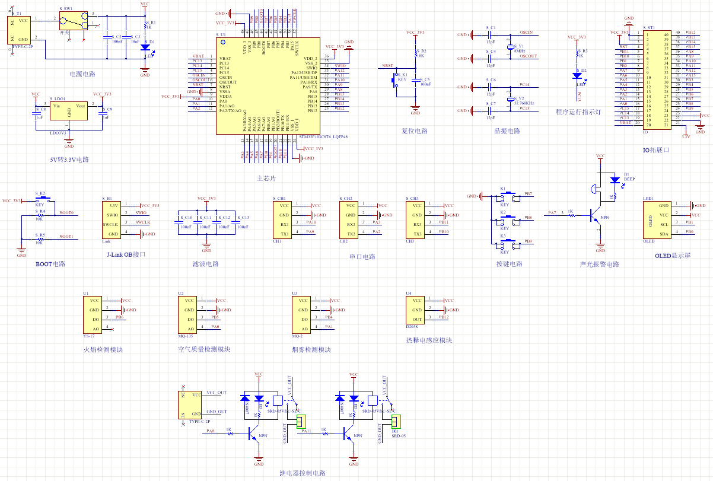Select the MQ-2 smoke sensor module U3

tap(303, 315)
